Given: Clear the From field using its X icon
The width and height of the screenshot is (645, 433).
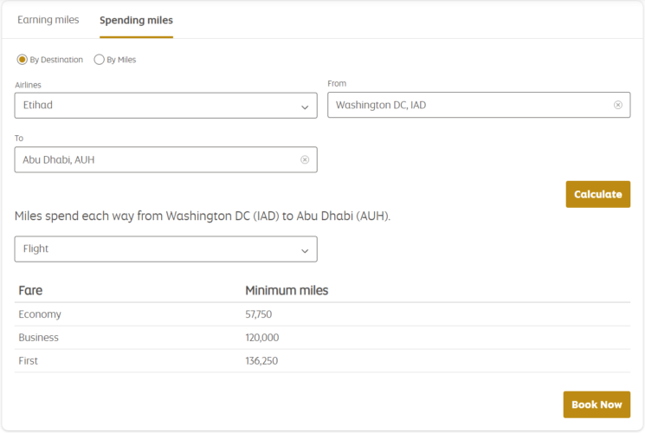Looking at the screenshot, I should point(617,105).
